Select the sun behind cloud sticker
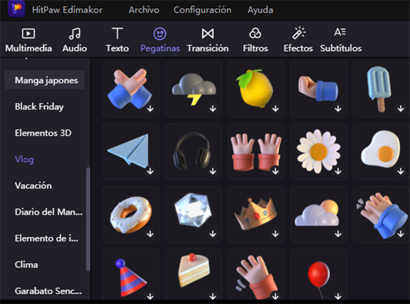This screenshot has width=410, height=304. click(319, 215)
